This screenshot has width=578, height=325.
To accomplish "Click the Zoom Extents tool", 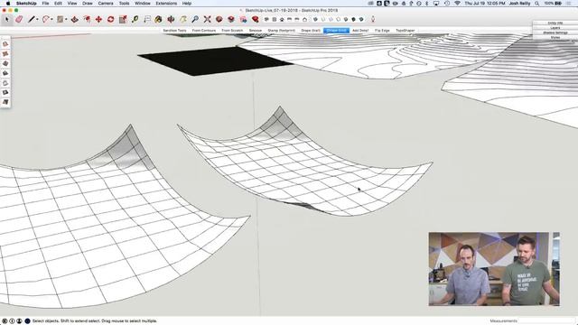I will [208, 19].
